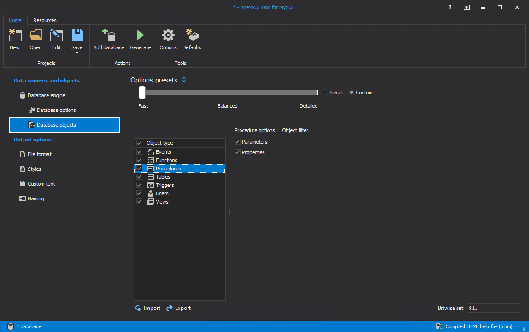Select the Views row text
Screen dimensions: 529x332
point(162,202)
